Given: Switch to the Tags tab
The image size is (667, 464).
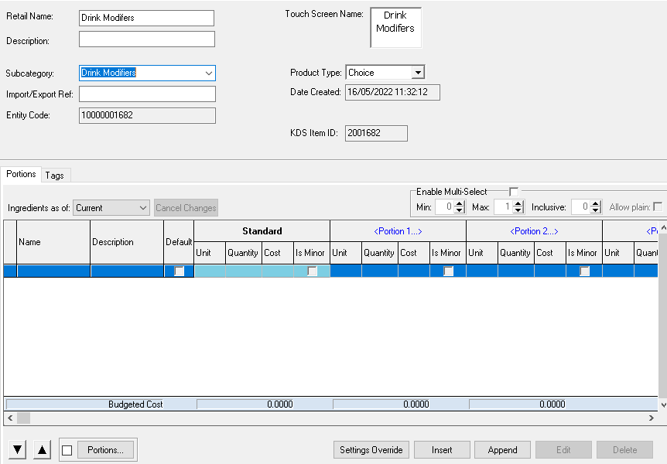Looking at the screenshot, I should pyautogui.click(x=54, y=176).
